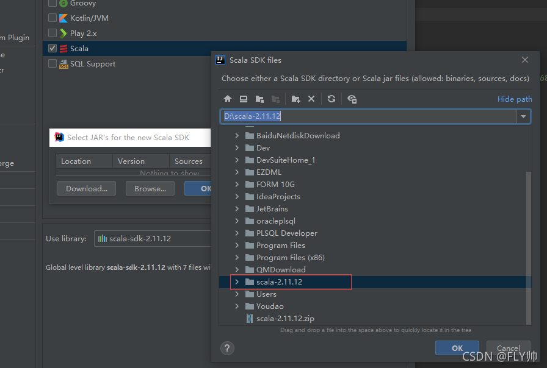
Task: Click the Desktop directory toolbar icon
Action: click(244, 99)
